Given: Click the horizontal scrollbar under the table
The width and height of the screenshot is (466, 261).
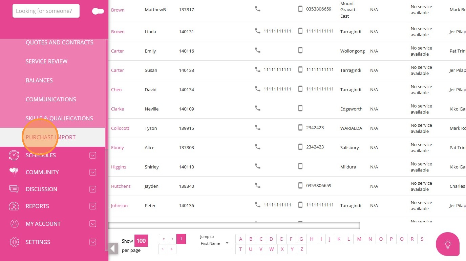Looking at the screenshot, I should [x=234, y=225].
